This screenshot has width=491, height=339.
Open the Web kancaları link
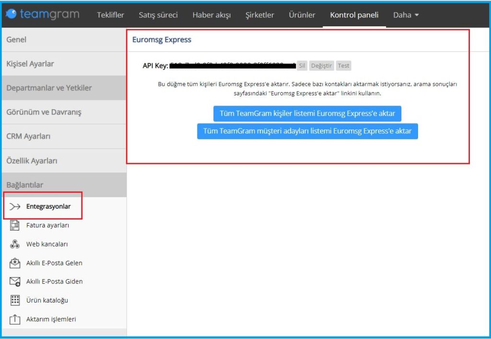(x=47, y=244)
